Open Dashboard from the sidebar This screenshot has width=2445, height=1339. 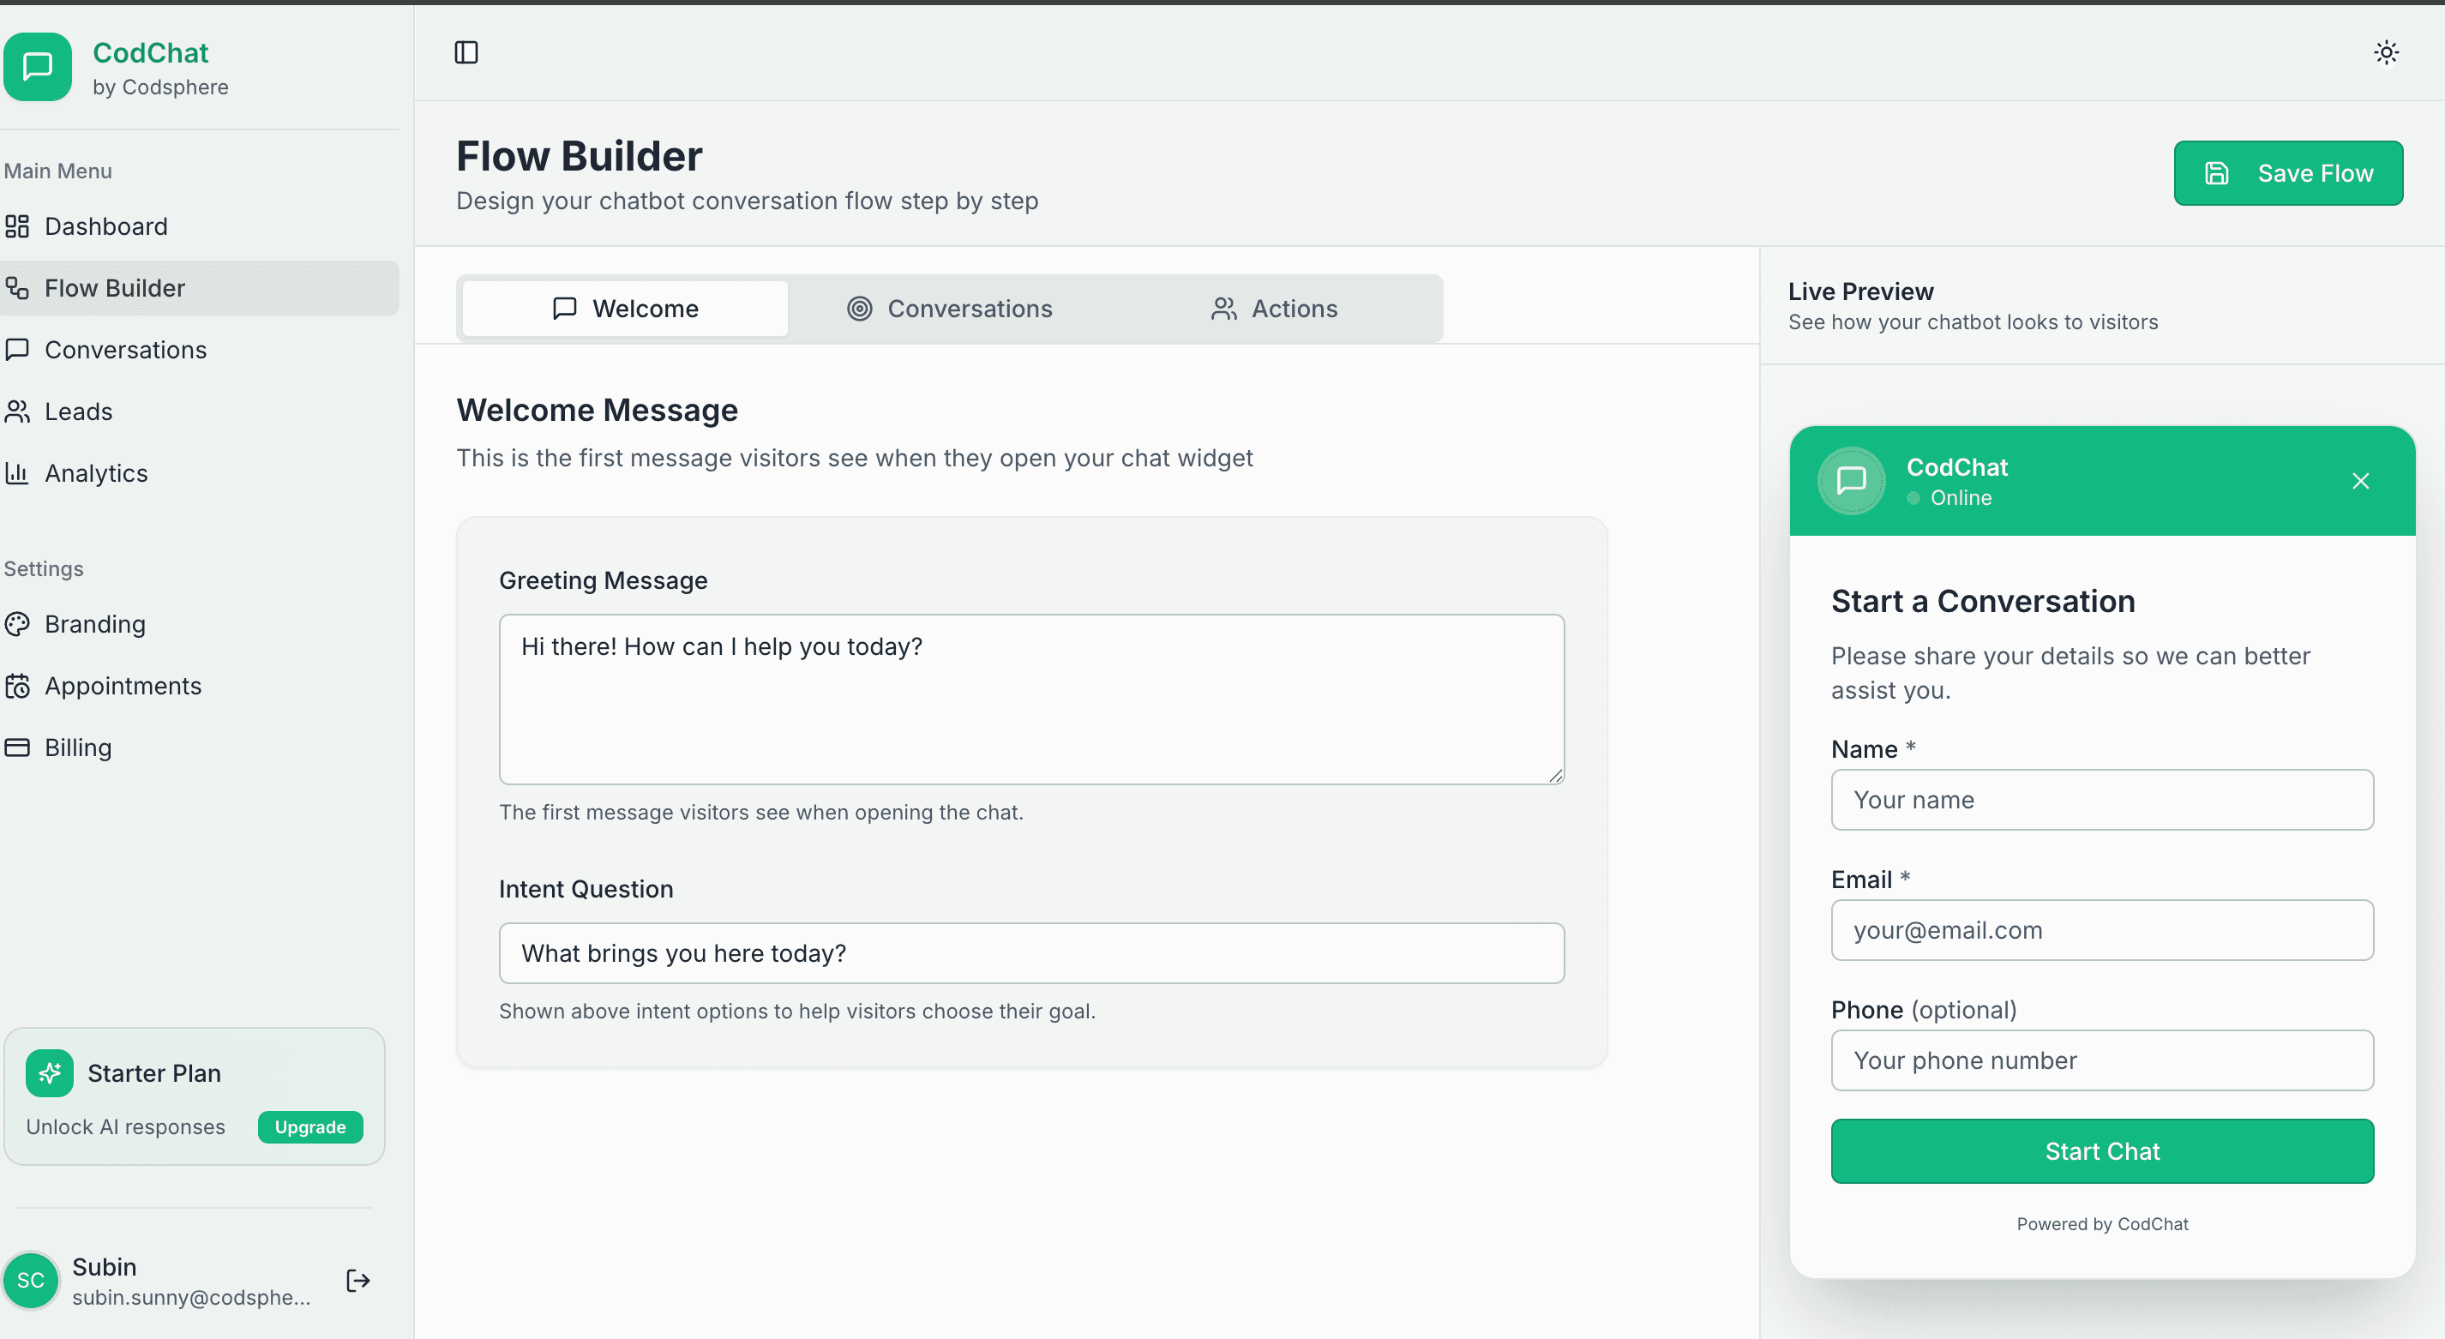coord(105,225)
